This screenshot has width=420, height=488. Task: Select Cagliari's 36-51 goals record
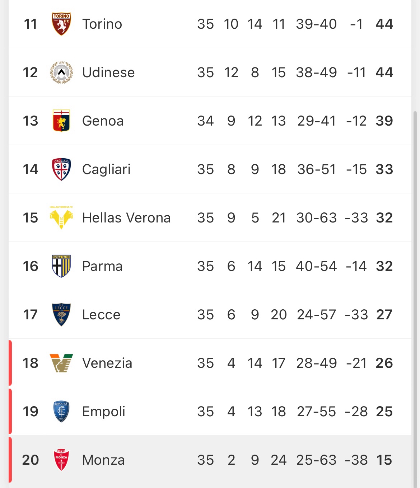point(317,169)
